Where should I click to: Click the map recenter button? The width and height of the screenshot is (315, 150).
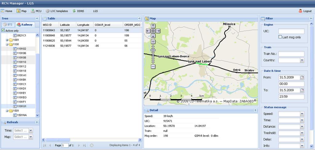point(153,31)
